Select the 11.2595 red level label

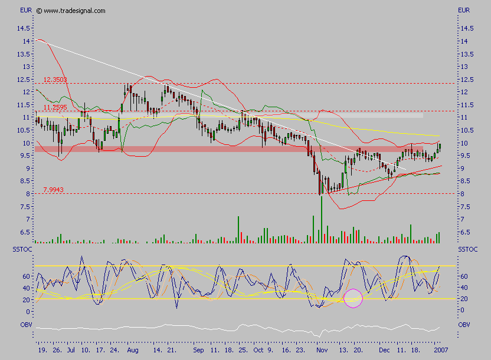55,107
